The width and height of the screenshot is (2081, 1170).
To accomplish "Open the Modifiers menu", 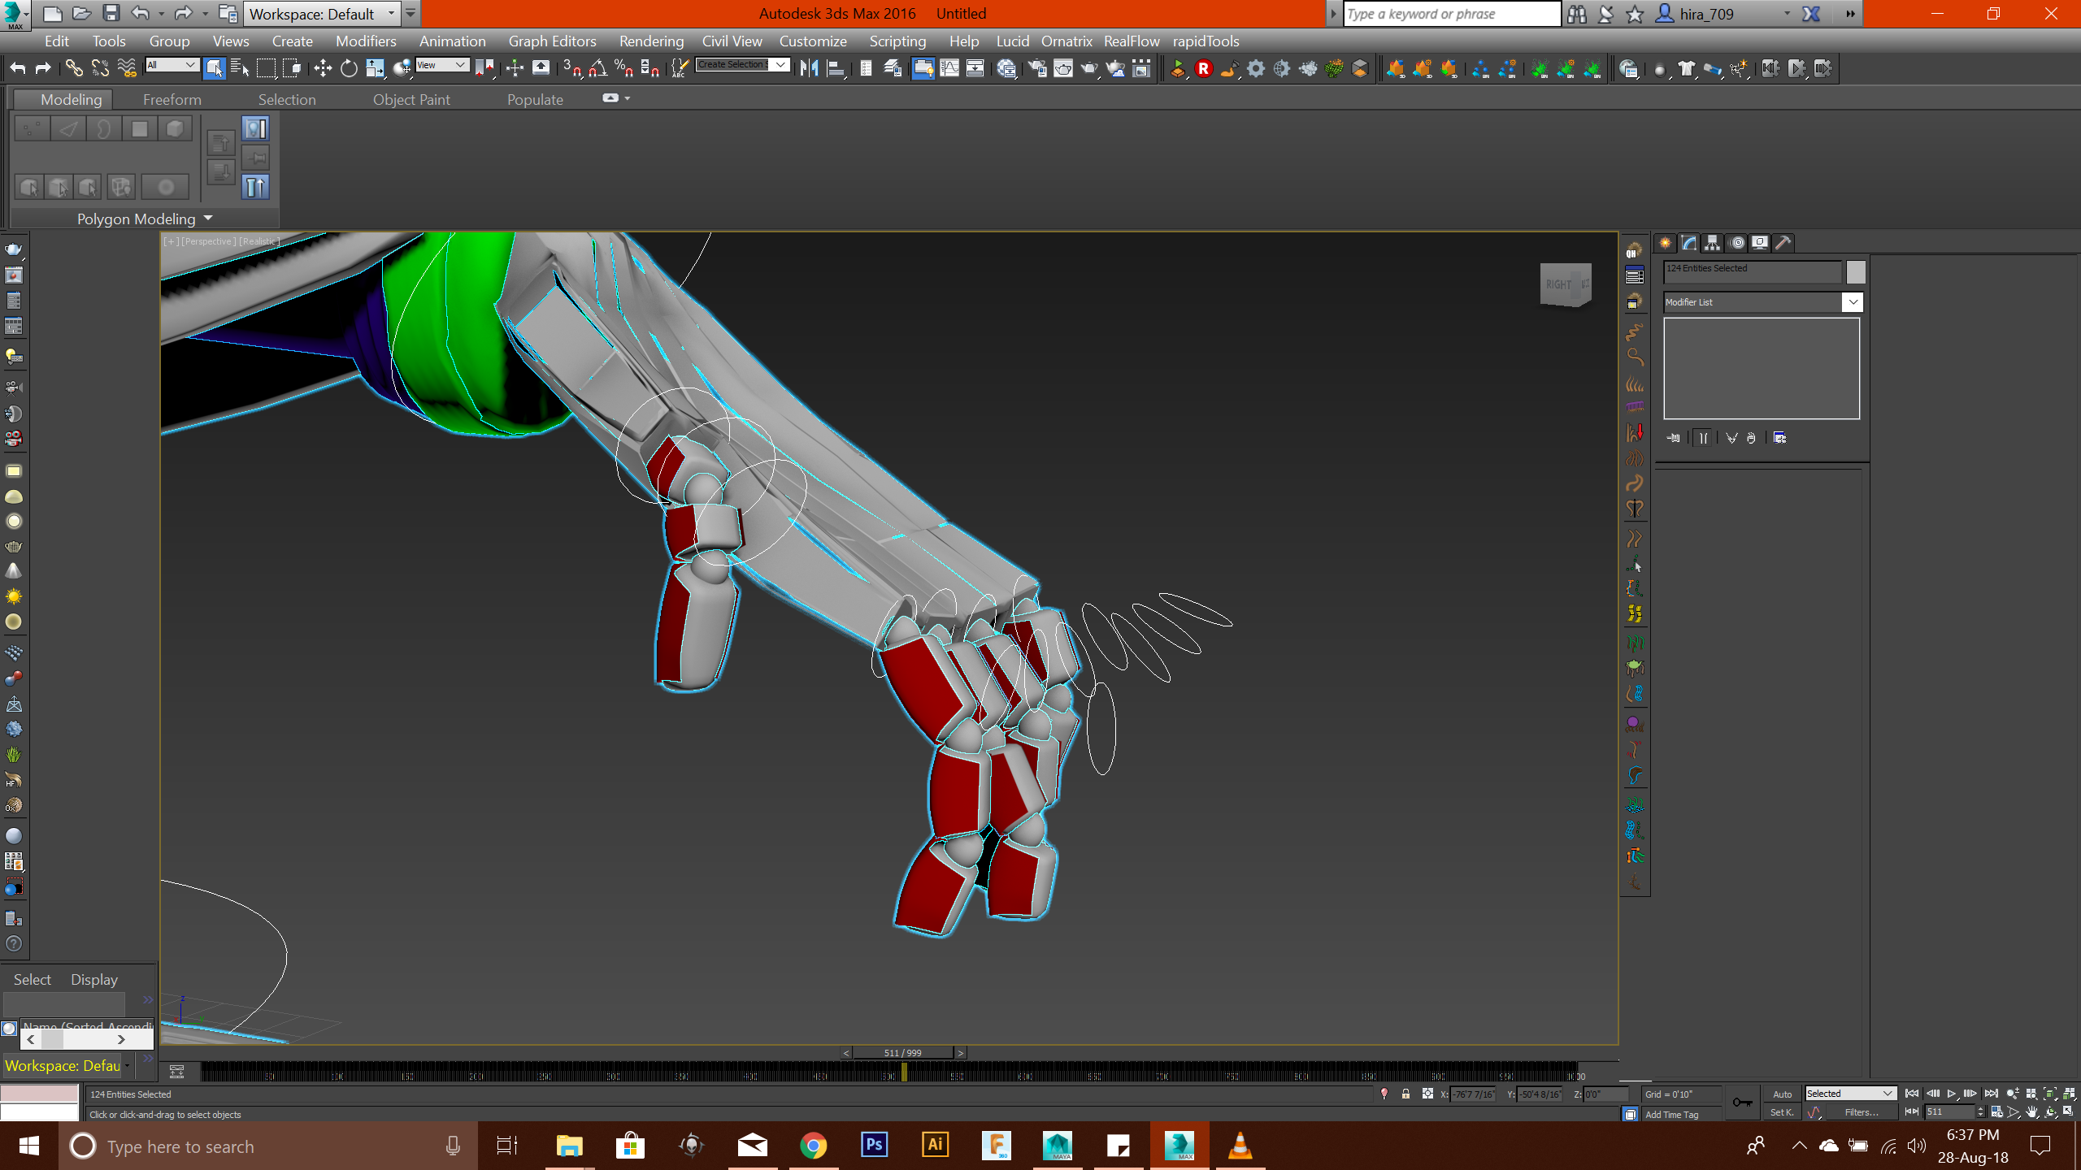I will [x=366, y=41].
